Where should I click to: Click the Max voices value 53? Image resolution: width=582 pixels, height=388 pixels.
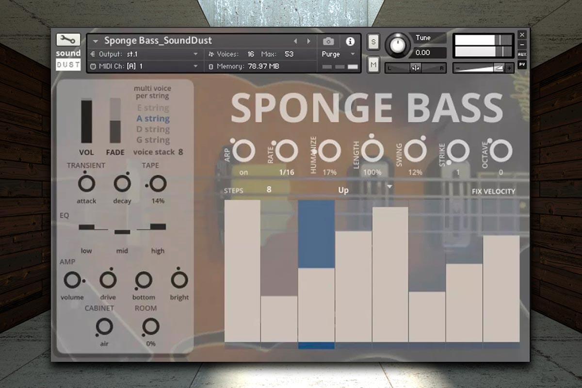pos(289,54)
